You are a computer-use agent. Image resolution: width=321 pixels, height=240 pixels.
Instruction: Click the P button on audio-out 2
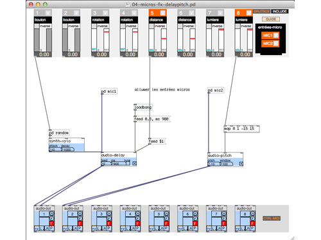[80, 228]
